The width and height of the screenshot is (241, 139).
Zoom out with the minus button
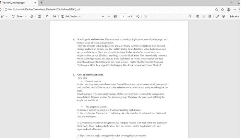pos(103,16)
